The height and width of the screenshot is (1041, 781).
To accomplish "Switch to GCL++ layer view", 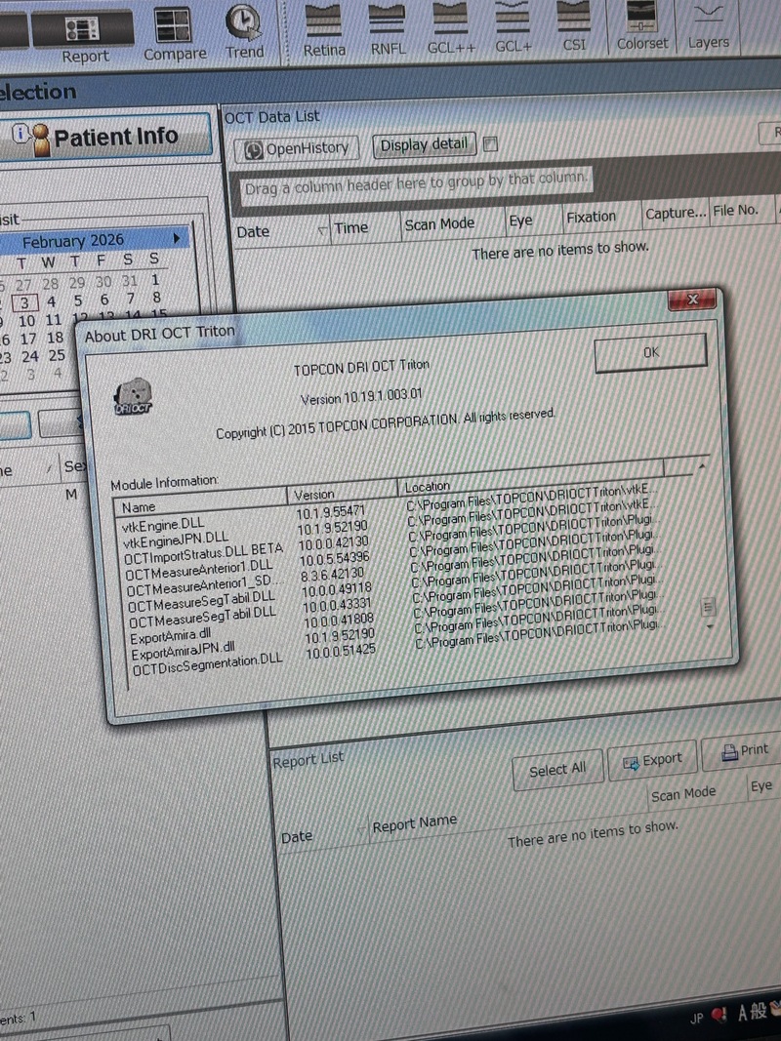I will (x=451, y=27).
